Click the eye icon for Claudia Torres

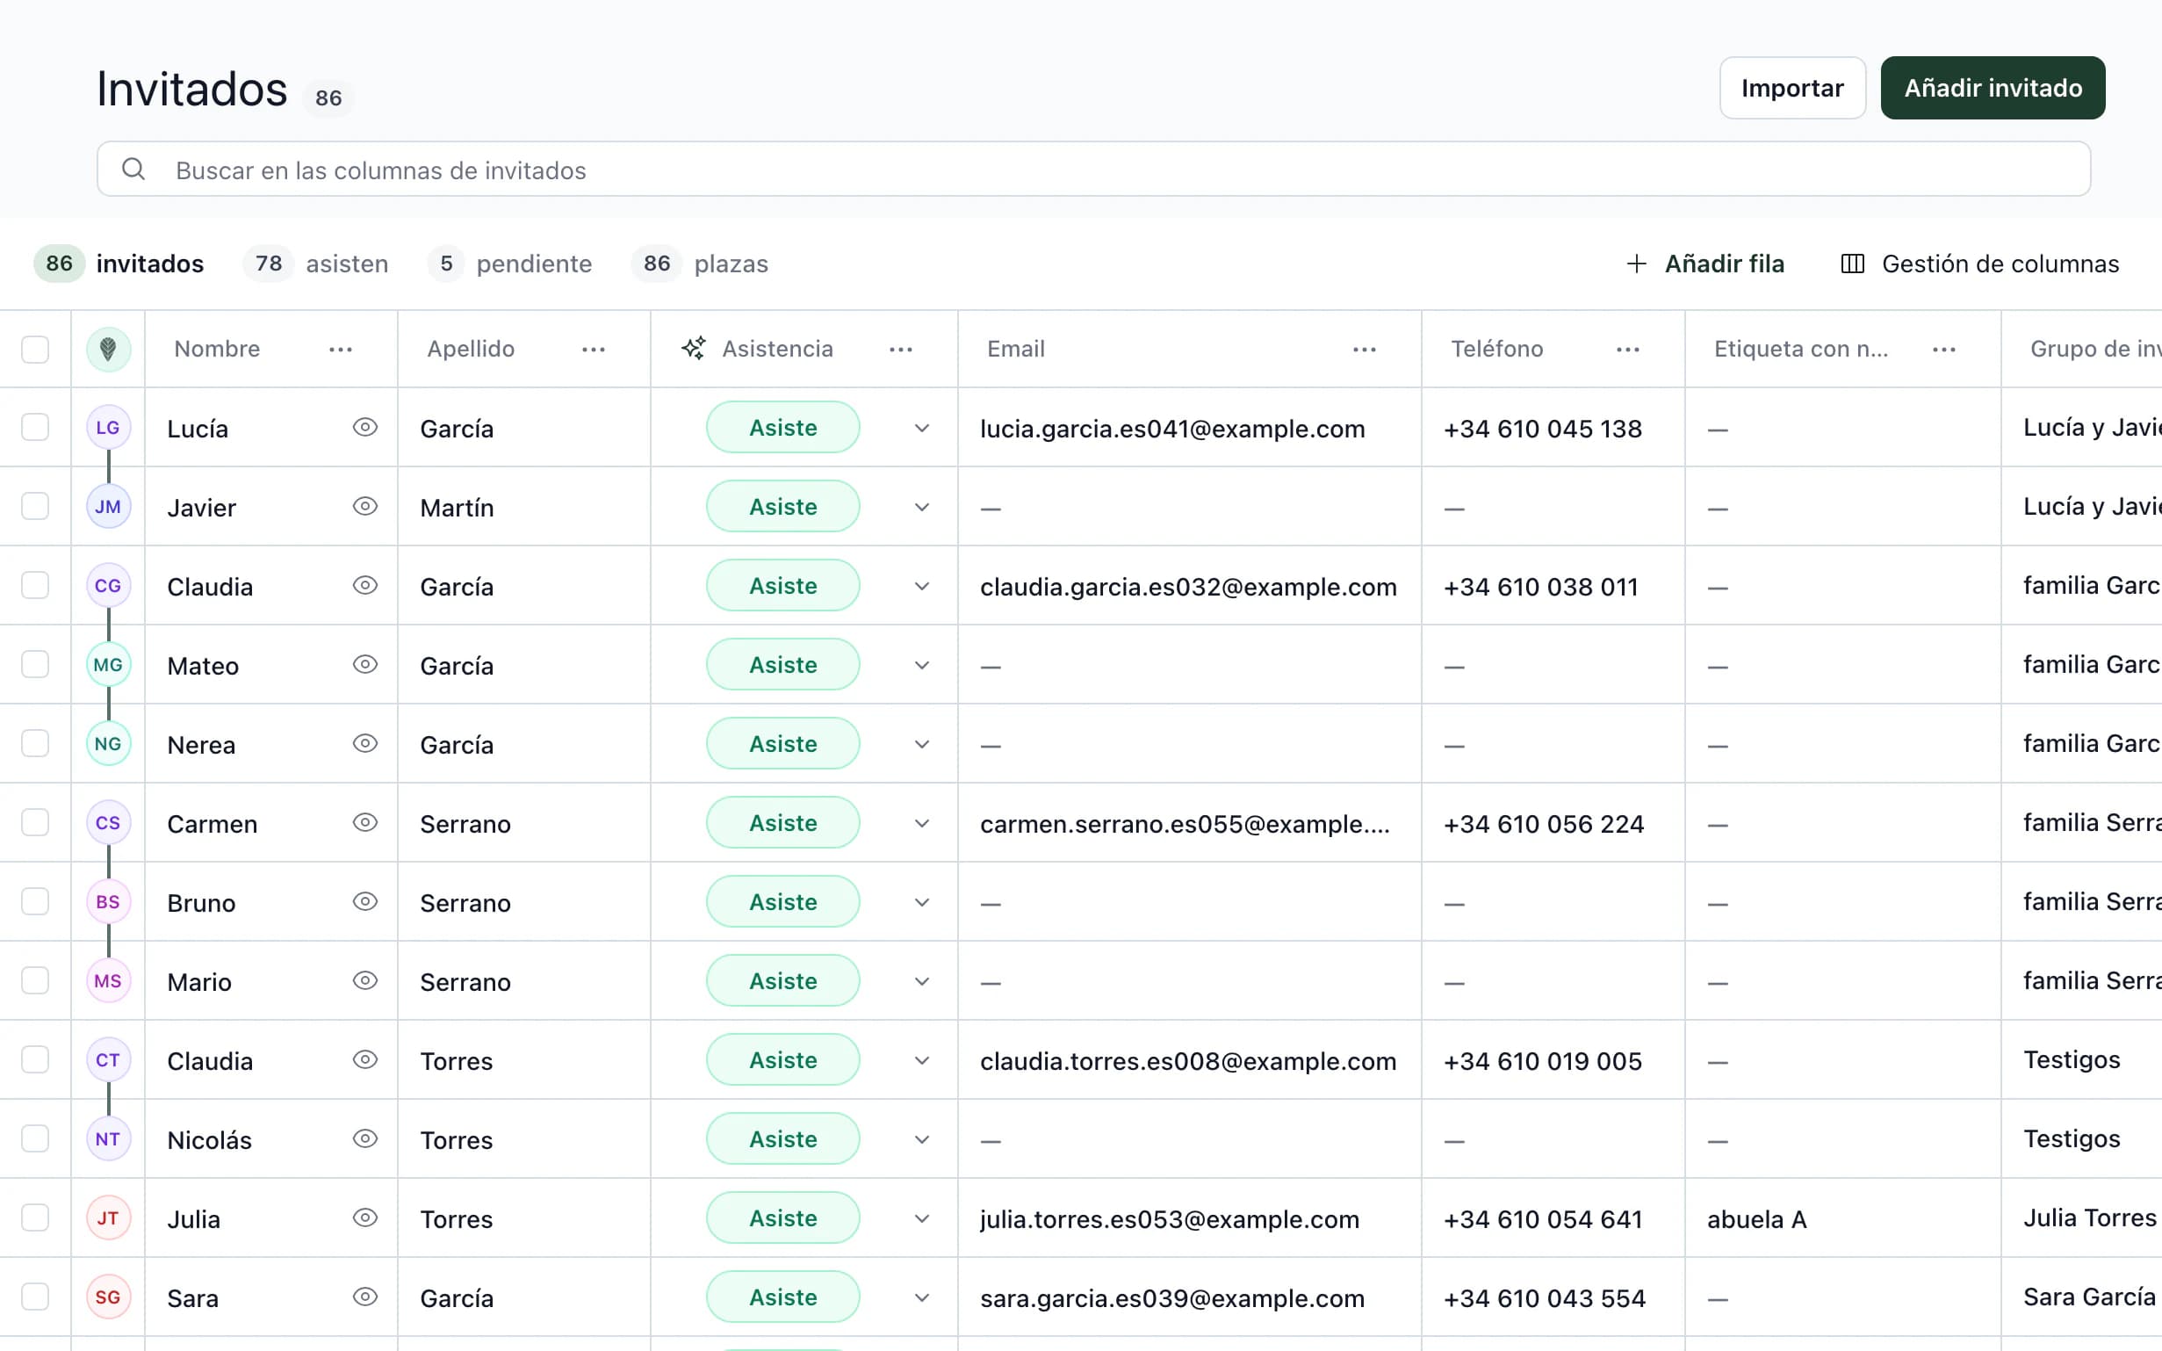365,1059
